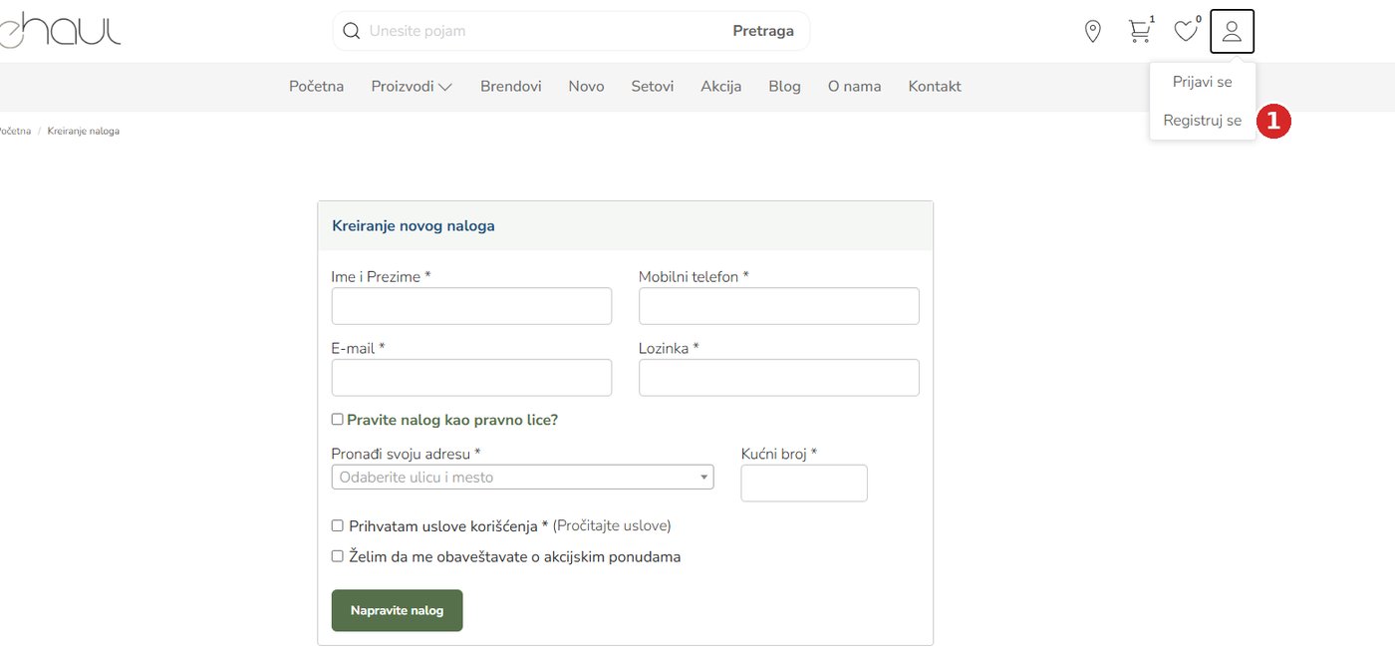Viewport: 1395px width, 662px height.
Task: Choose 'Registruj se' in account menu
Action: click(x=1202, y=121)
